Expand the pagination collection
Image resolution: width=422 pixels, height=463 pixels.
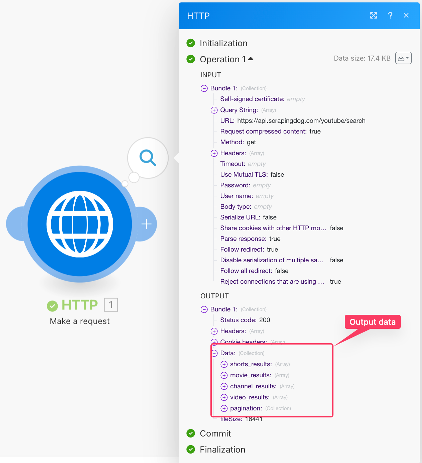click(x=224, y=408)
